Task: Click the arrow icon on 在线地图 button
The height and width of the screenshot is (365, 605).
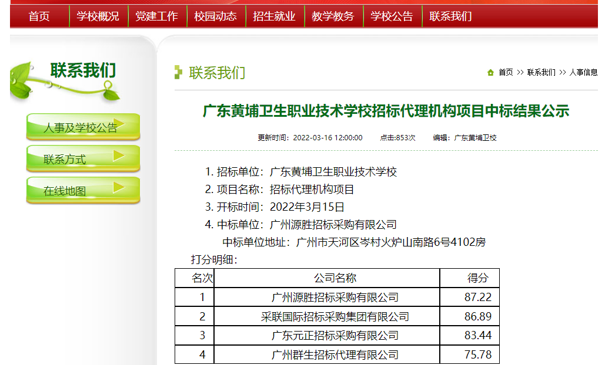Action: (x=118, y=187)
